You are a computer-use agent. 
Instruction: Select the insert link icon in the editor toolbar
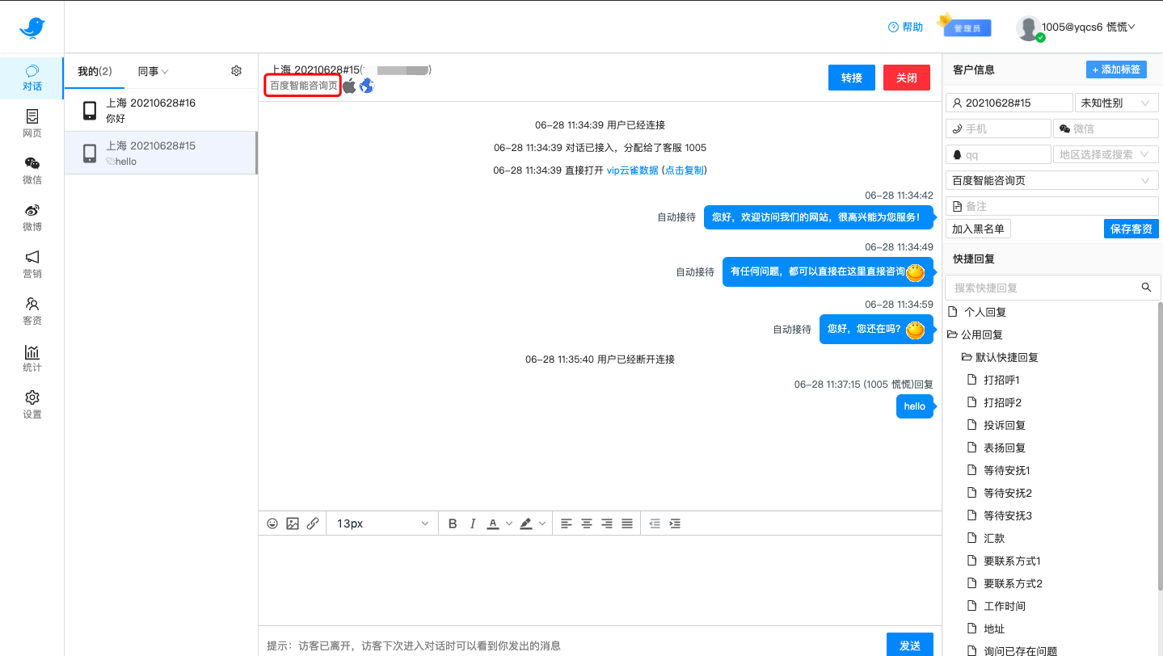313,524
